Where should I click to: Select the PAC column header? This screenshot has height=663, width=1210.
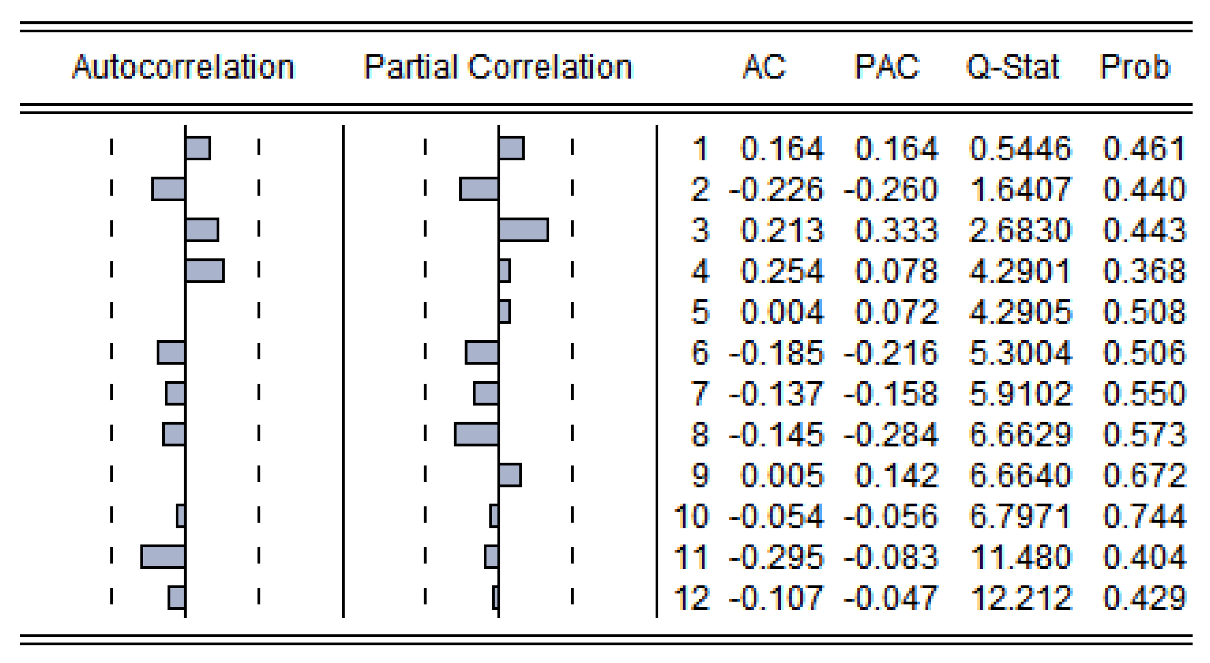[x=887, y=67]
